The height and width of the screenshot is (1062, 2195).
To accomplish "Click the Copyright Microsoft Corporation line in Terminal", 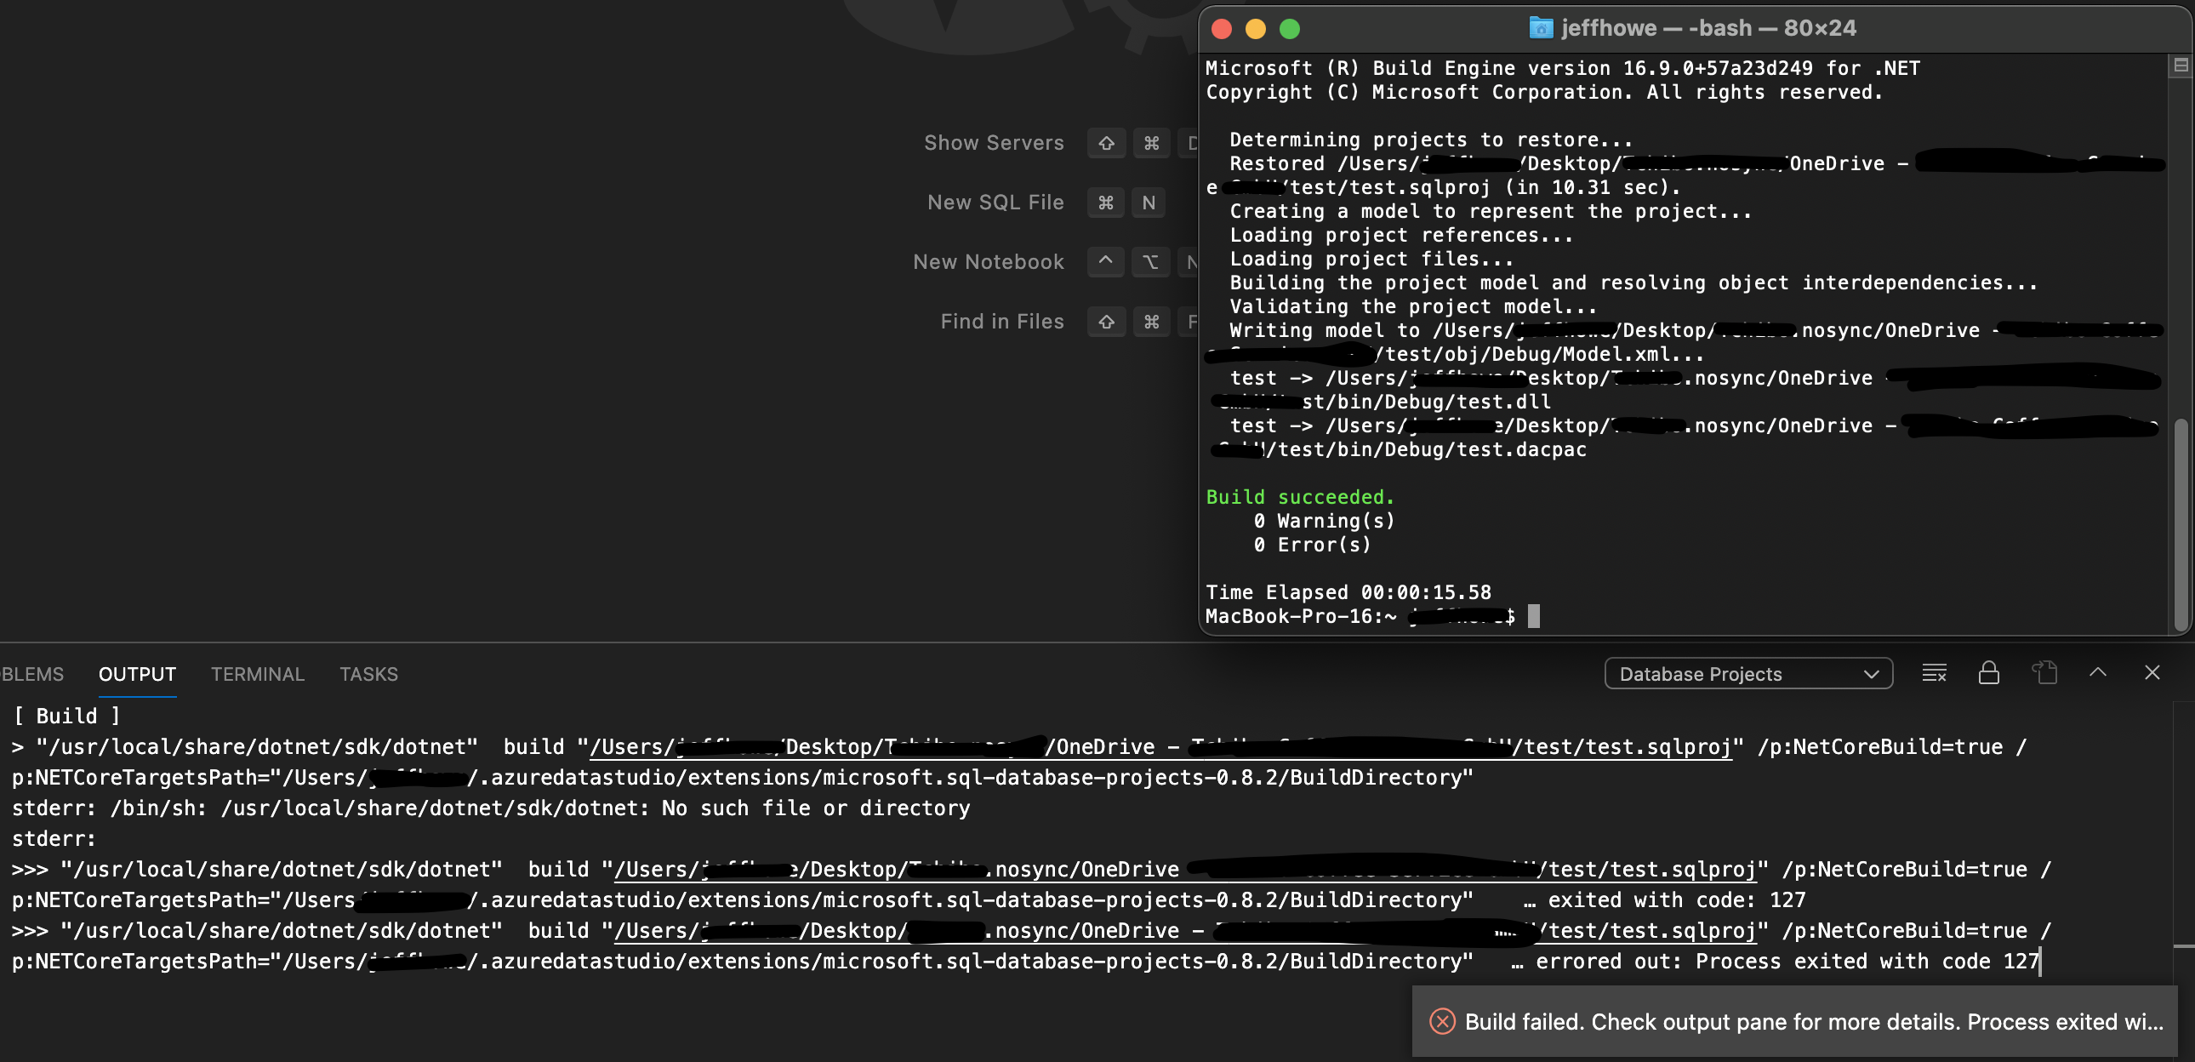I will [1543, 92].
